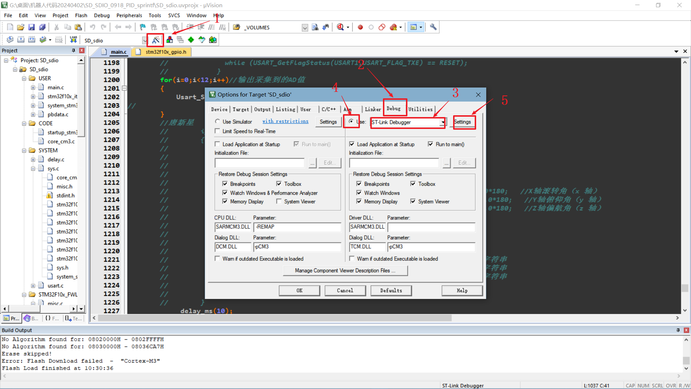Open a file with the folder icon

pos(21,27)
